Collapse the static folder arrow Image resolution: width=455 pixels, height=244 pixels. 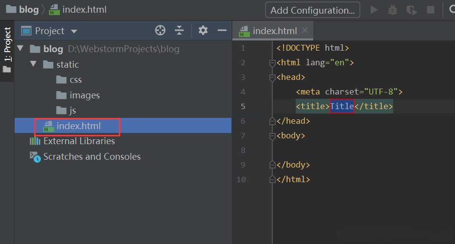point(33,64)
